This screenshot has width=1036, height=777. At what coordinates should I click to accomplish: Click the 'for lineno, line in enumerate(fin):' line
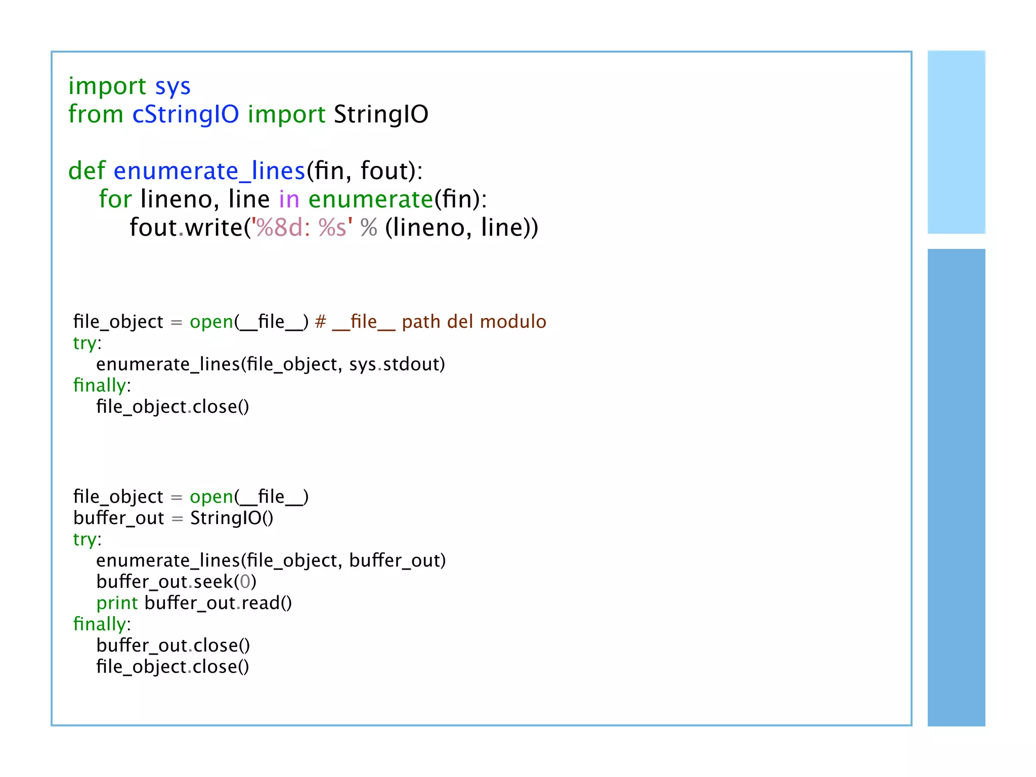293,199
